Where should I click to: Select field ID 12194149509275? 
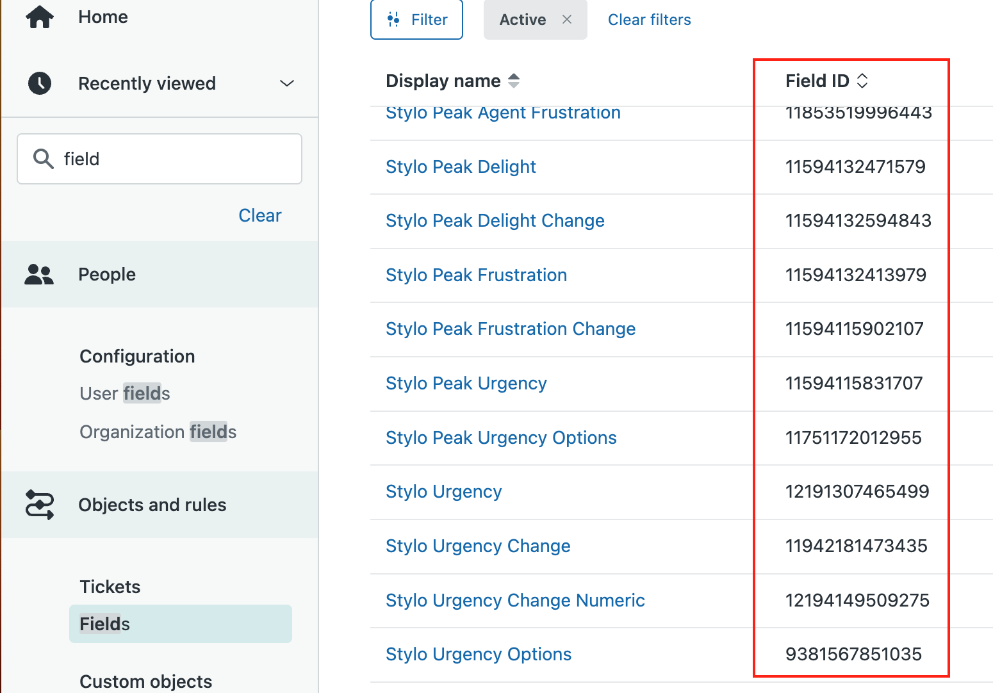click(x=857, y=600)
